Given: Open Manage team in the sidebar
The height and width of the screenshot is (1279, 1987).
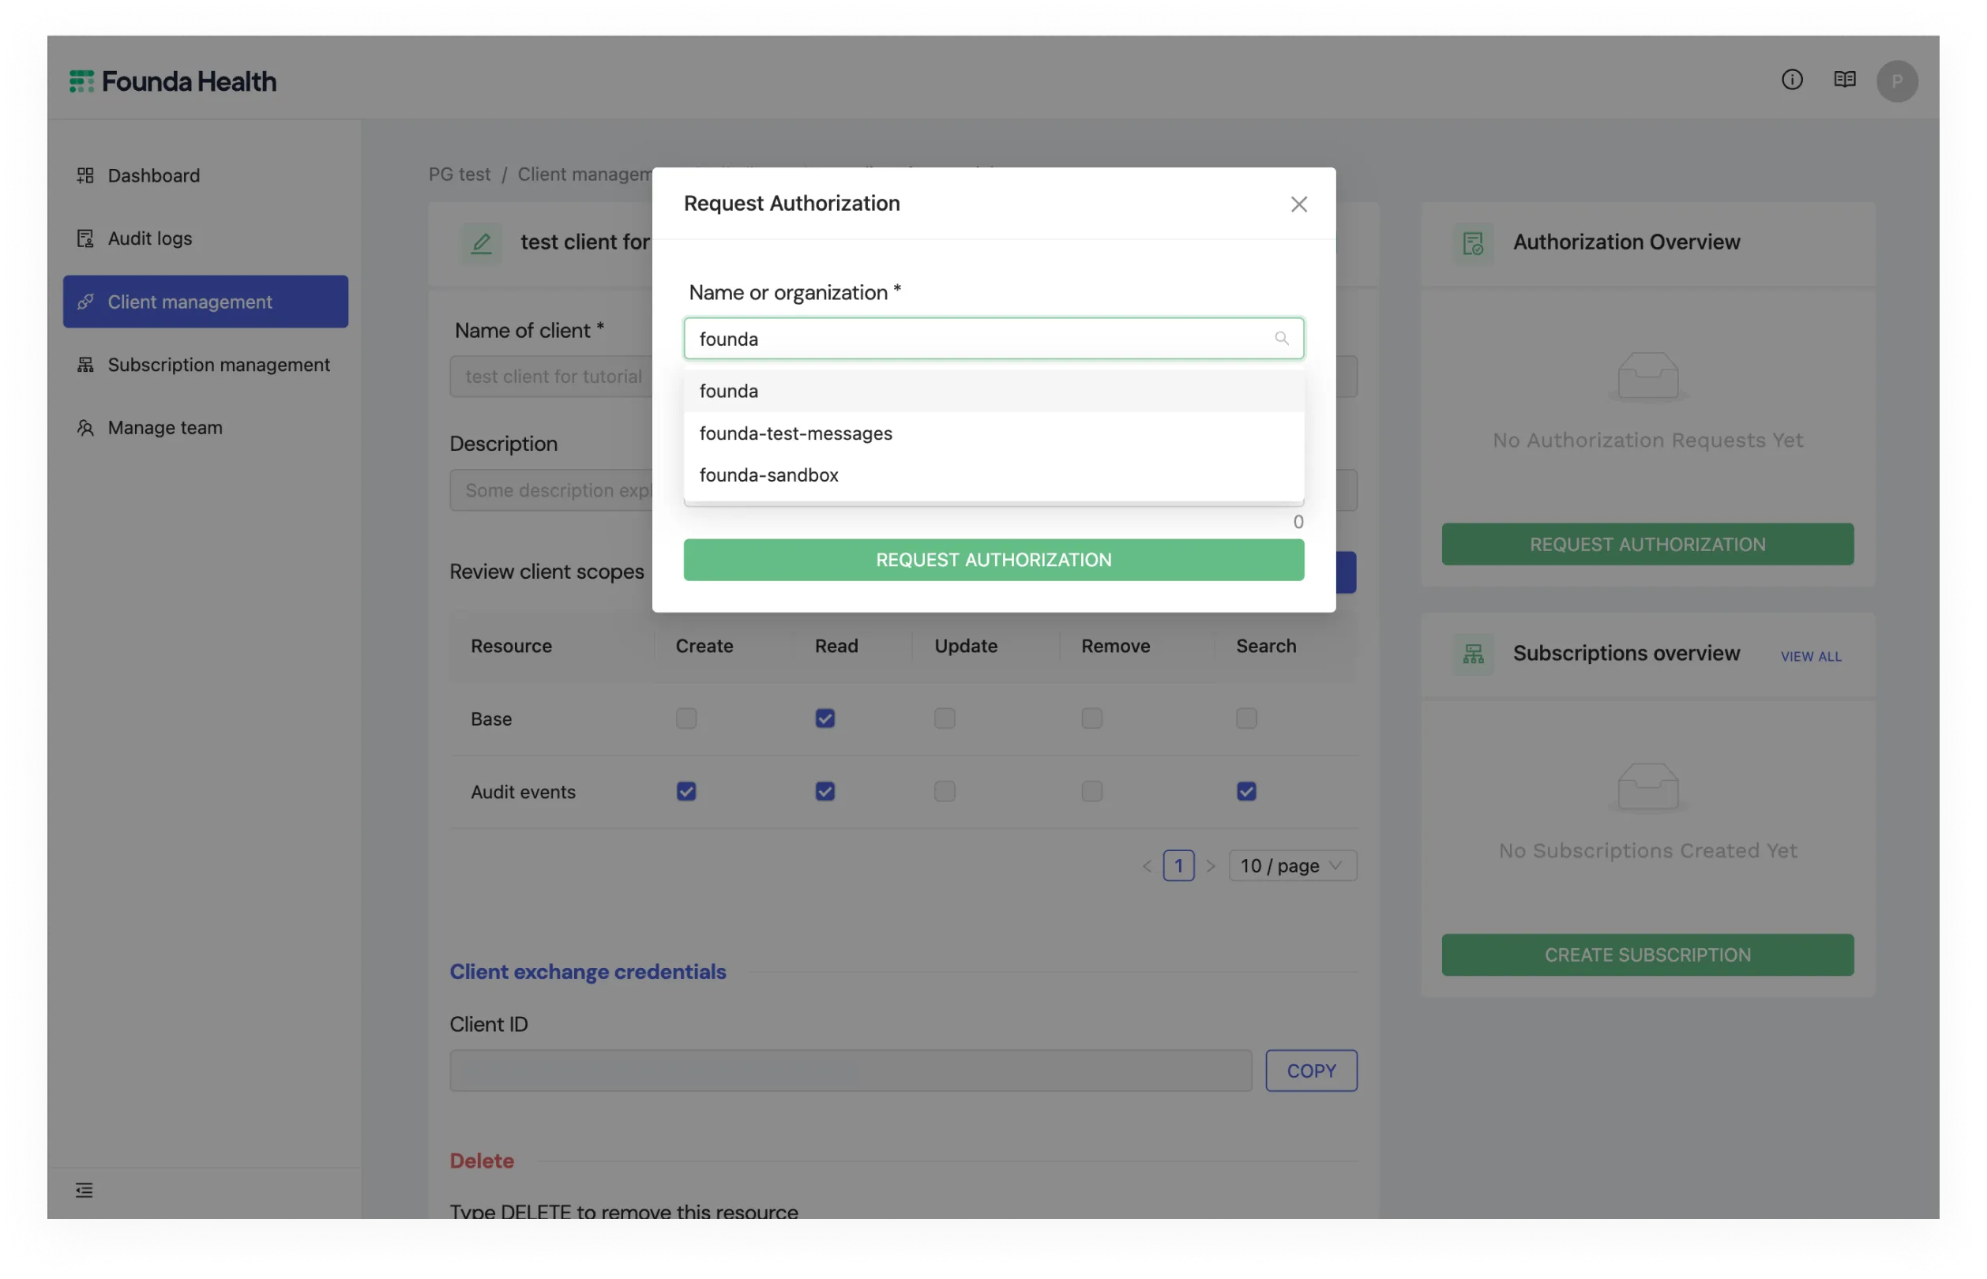Looking at the screenshot, I should [205, 428].
